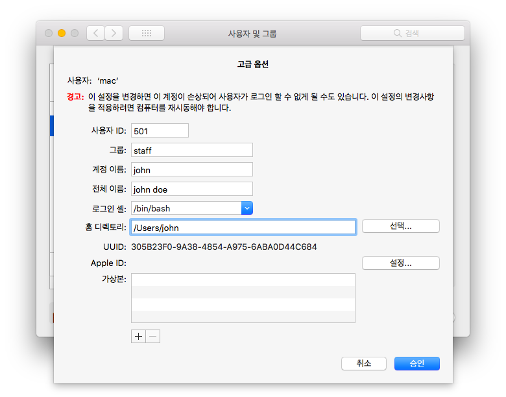Click the 전체 이름 field containing john doe

pyautogui.click(x=191, y=189)
